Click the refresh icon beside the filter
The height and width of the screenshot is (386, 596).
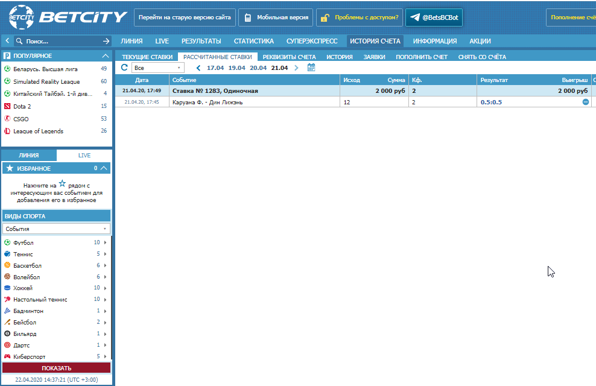124,68
